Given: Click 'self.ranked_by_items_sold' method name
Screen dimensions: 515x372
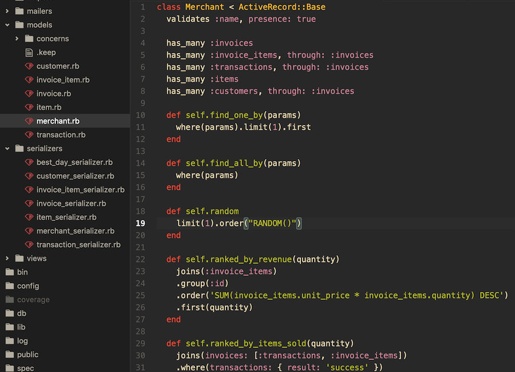Looking at the screenshot, I should tap(246, 343).
